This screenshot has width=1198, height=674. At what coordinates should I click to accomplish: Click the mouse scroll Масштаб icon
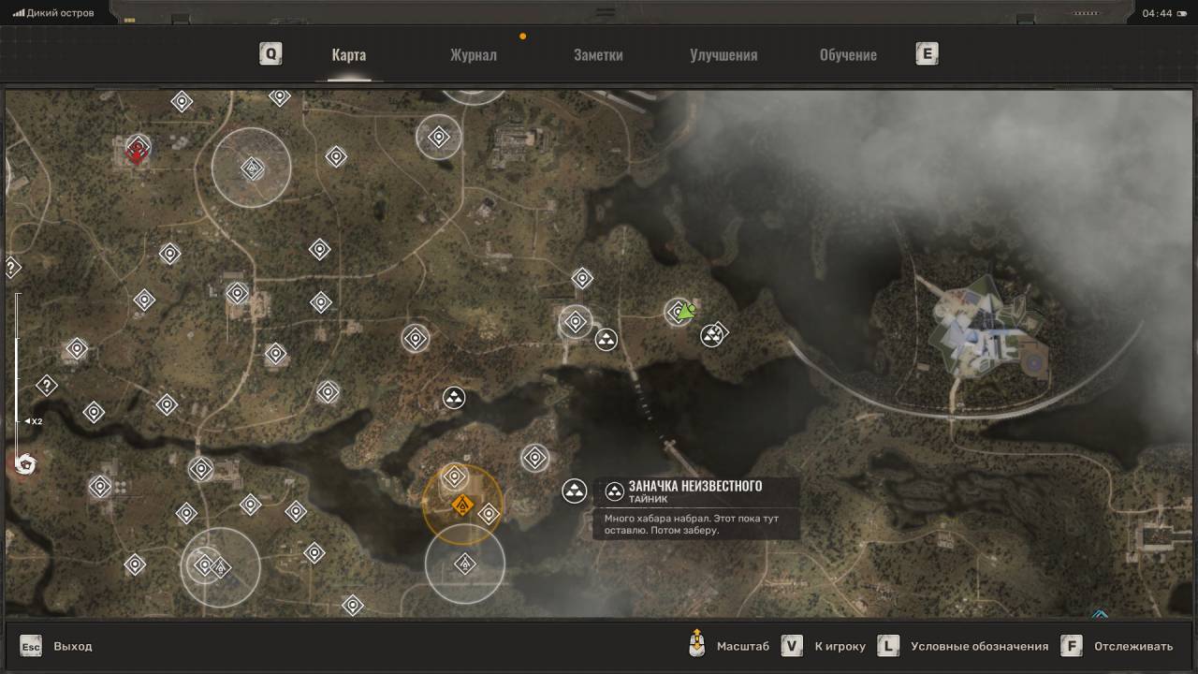click(695, 645)
